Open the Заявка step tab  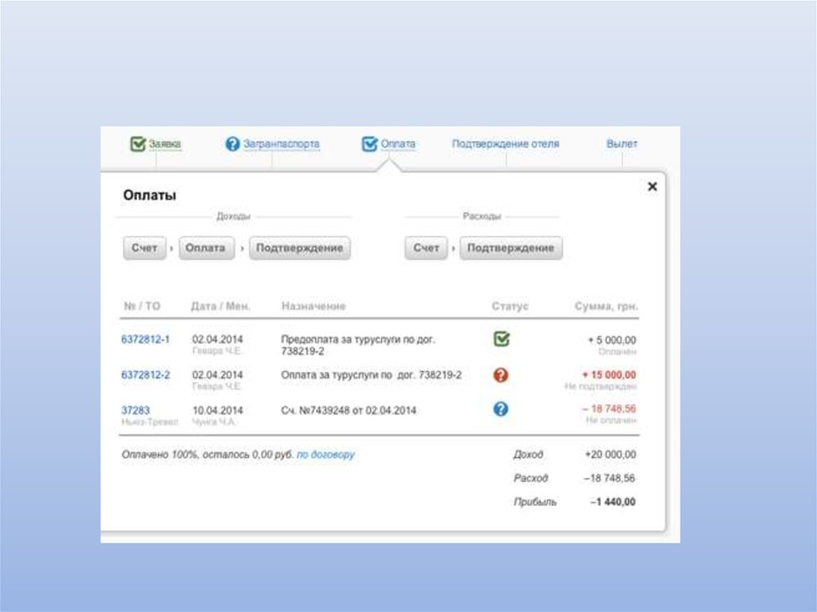coord(165,144)
